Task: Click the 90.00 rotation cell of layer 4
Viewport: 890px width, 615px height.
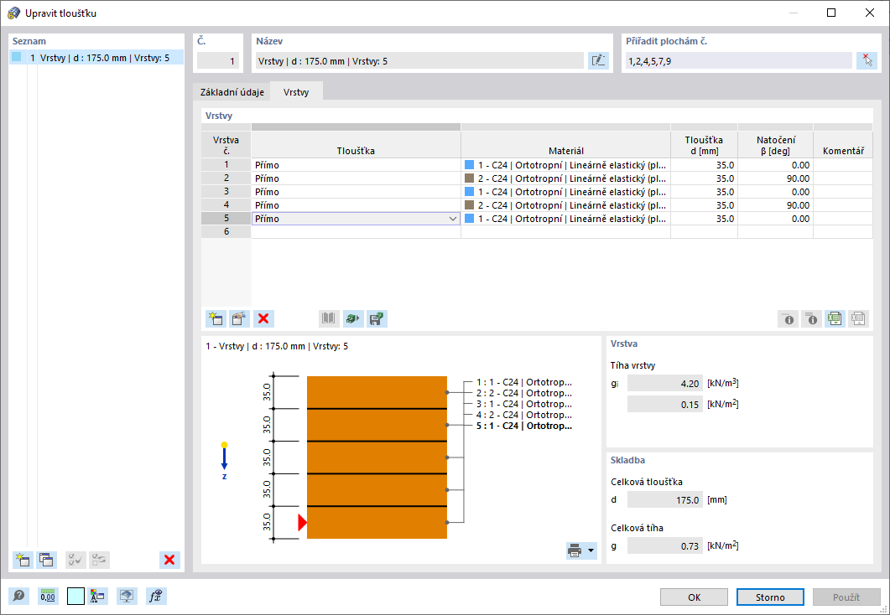Action: (775, 205)
